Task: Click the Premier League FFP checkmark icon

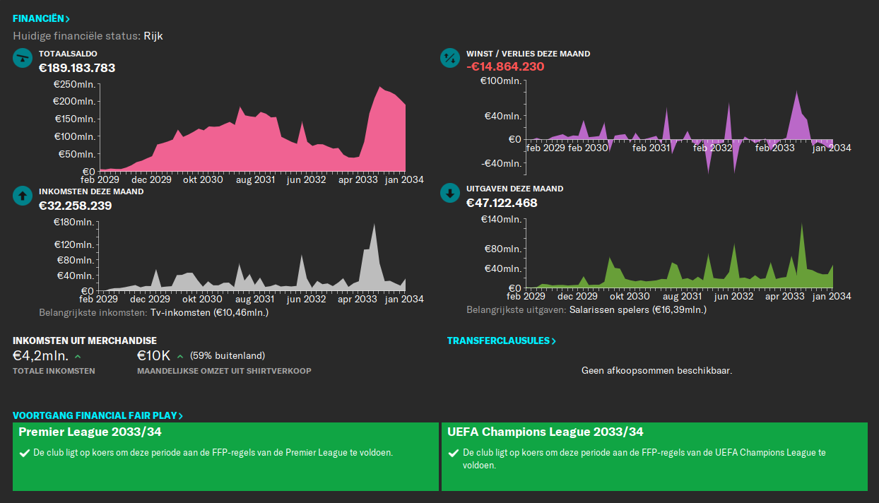Action: point(24,452)
